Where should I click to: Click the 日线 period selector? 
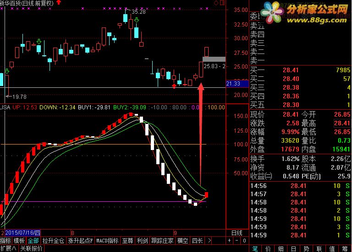(x=237, y=233)
